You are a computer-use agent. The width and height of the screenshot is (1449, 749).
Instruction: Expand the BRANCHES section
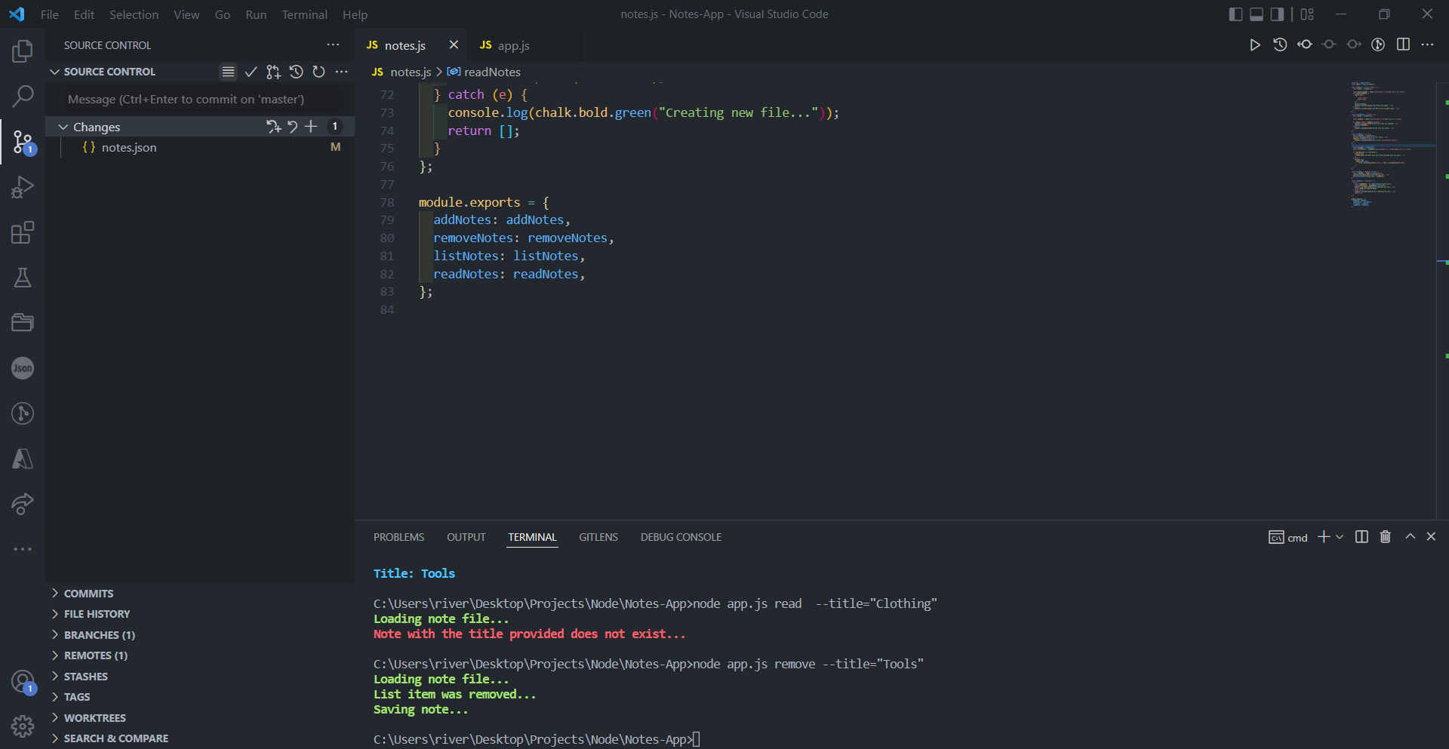click(x=54, y=634)
